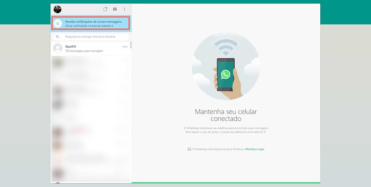This screenshot has width=371, height=187.
Task: Click the search magnifier icon
Action: pos(57,37)
